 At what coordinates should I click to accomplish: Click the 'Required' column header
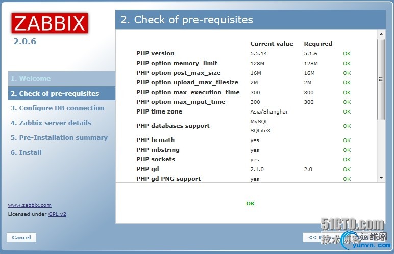pyautogui.click(x=318, y=44)
